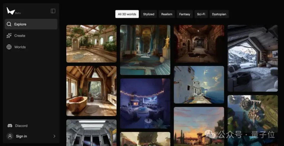Filter worlds by Fantasy
This screenshot has height=146, width=284.
(185, 14)
